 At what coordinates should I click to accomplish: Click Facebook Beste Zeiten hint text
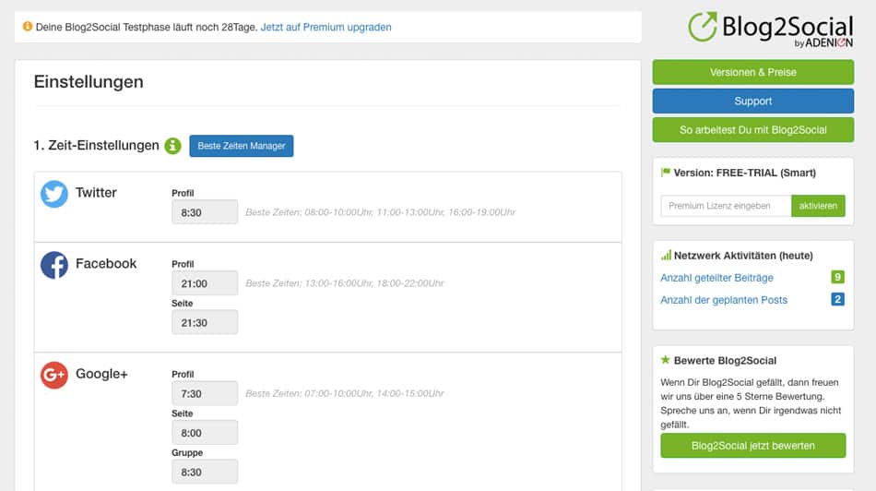[x=345, y=283]
